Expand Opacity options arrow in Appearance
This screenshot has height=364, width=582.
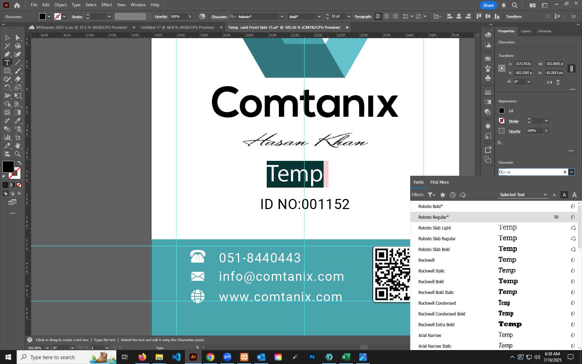click(x=546, y=131)
